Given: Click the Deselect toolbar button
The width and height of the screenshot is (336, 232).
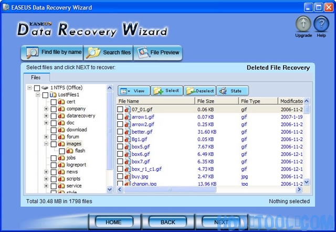Looking at the screenshot, I should coord(199,91).
